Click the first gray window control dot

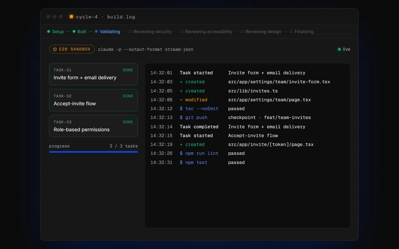pyautogui.click(x=48, y=17)
